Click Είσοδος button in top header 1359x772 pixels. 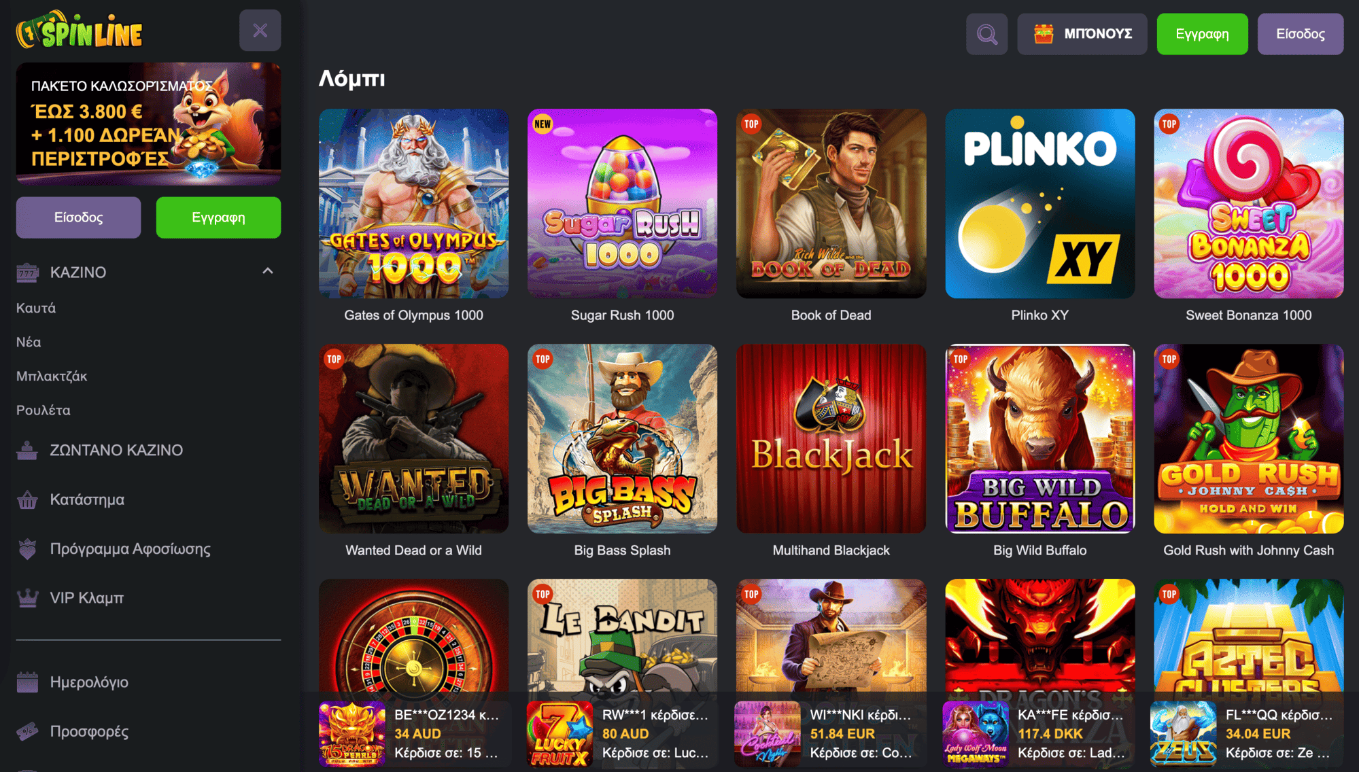click(1300, 34)
